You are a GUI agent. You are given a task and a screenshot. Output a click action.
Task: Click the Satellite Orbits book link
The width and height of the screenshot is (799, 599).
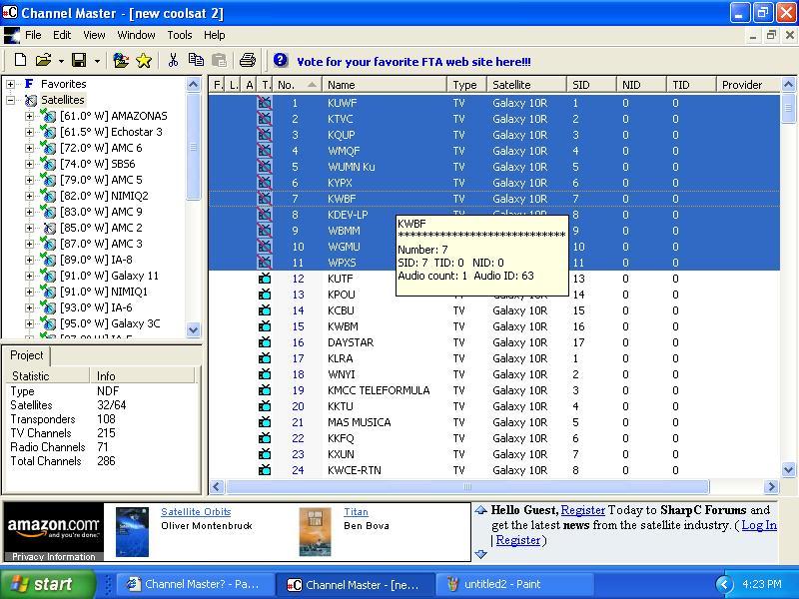point(196,512)
